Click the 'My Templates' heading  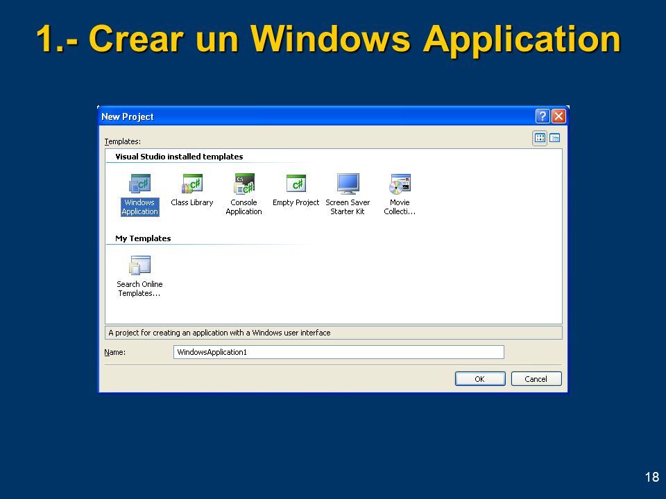tap(143, 238)
